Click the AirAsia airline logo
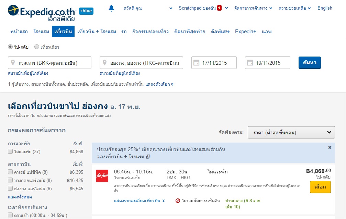346x219 pixels. tap(102, 175)
